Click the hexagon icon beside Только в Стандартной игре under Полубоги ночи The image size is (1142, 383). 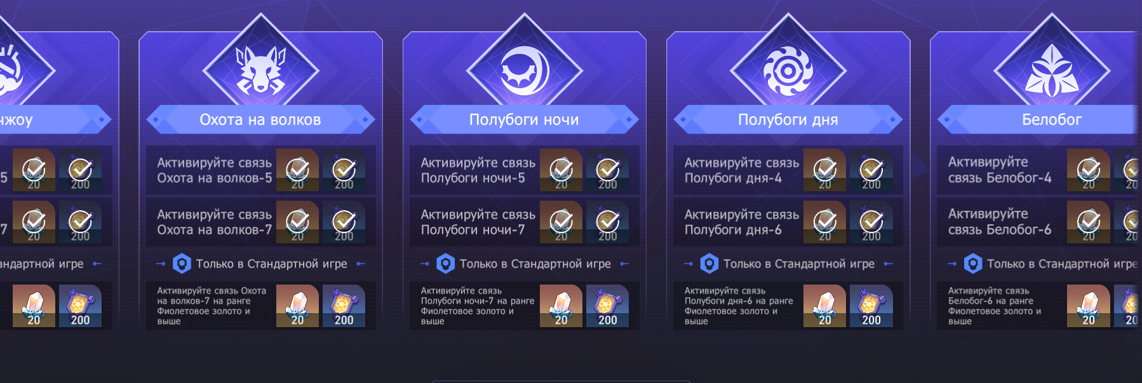445,264
